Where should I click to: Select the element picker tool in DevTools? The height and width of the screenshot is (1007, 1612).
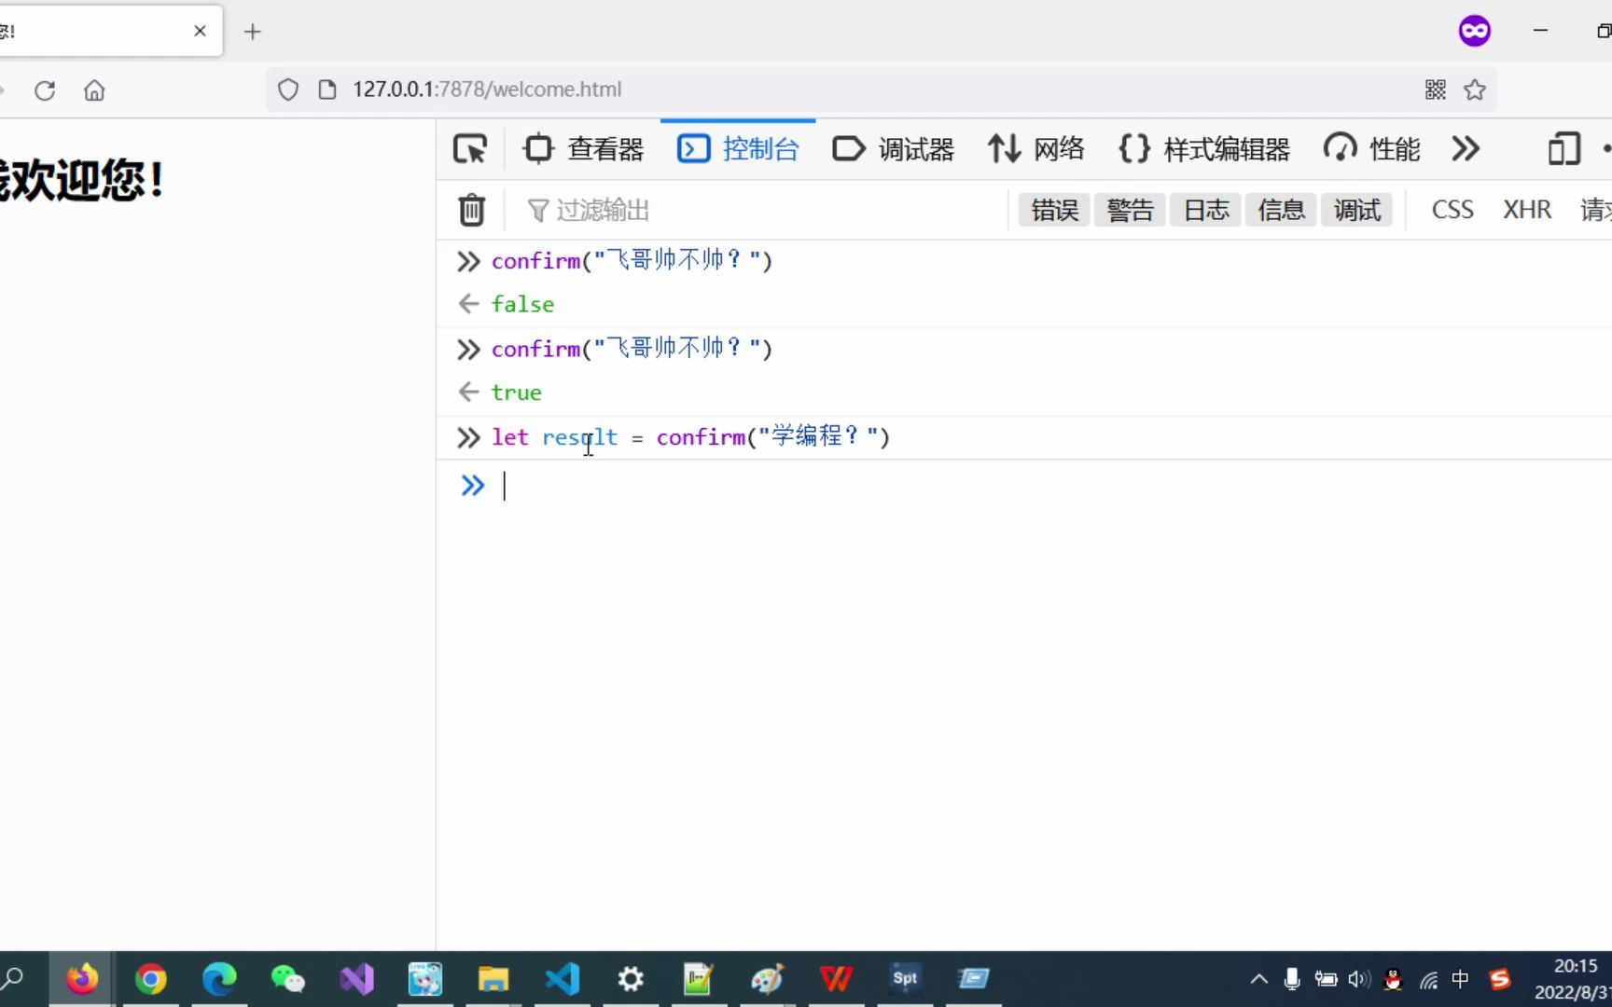[470, 148]
